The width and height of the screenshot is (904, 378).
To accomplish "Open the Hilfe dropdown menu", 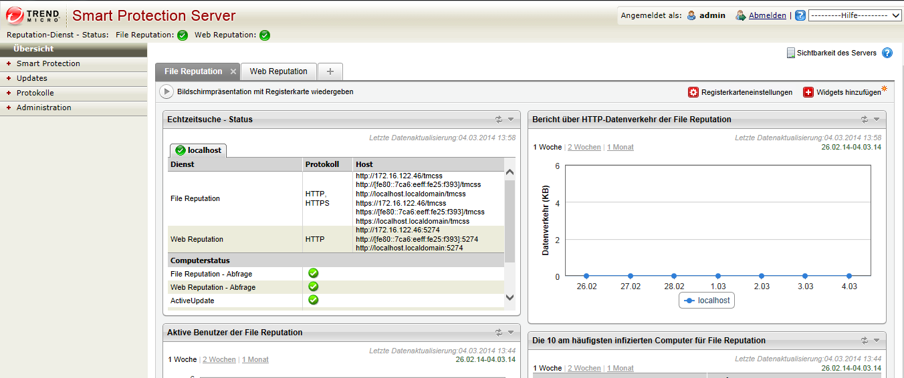I will coord(855,15).
